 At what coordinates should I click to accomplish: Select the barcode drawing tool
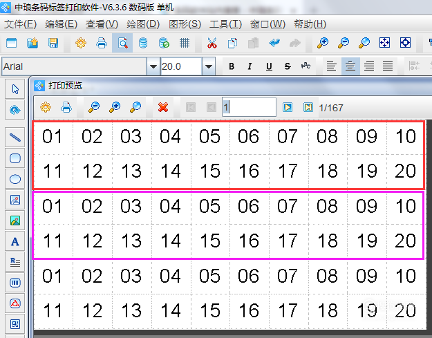tap(15, 283)
